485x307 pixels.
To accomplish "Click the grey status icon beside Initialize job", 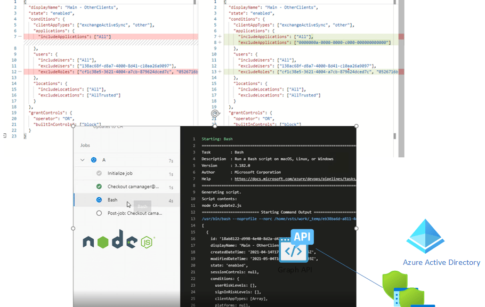I will 99,173.
